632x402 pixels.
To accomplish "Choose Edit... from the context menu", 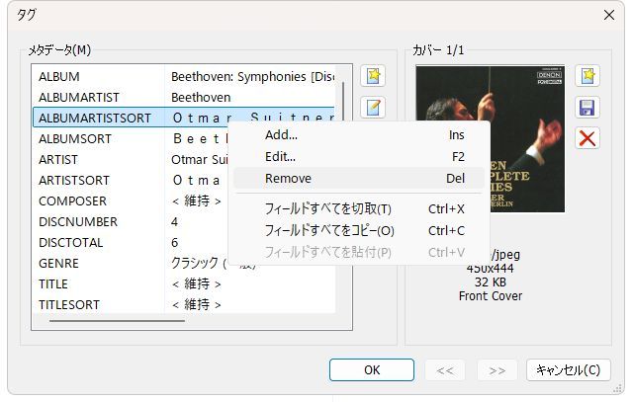I will pyautogui.click(x=280, y=156).
